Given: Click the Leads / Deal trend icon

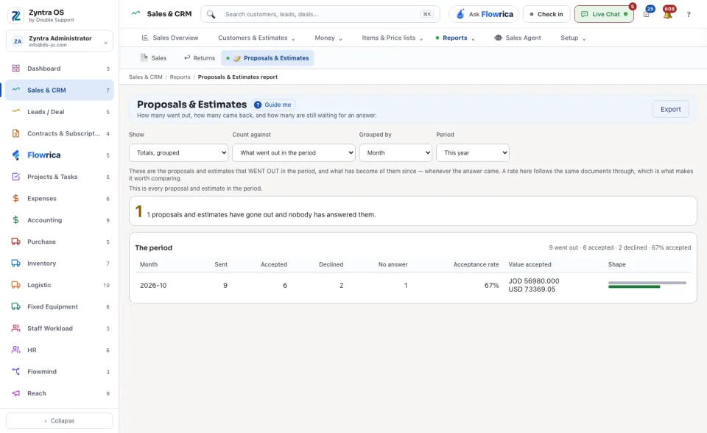Looking at the screenshot, I should pyautogui.click(x=15, y=111).
